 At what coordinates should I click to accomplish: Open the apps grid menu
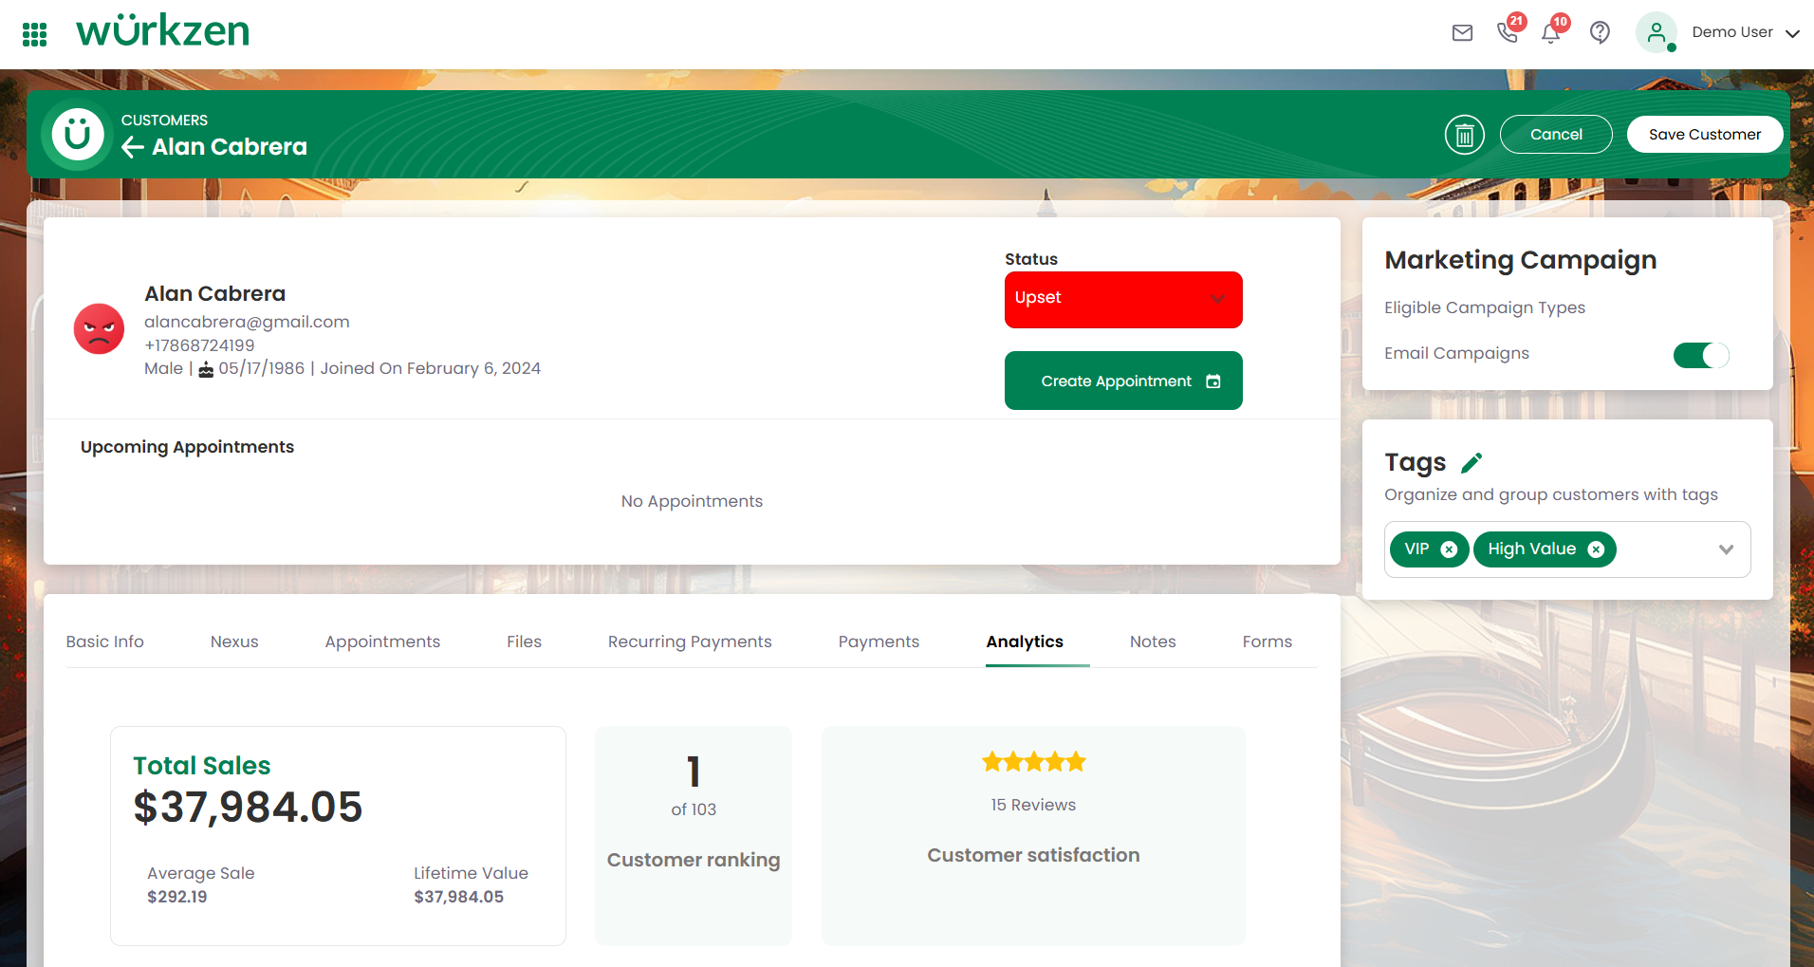(x=35, y=34)
